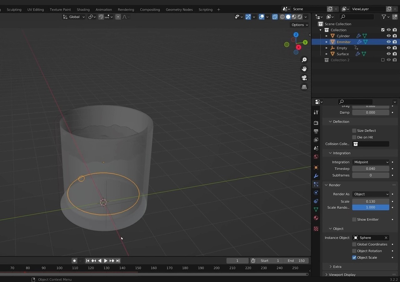Viewport: 400px width, 282px height.
Task: Open the Integration method dropdown
Action: coord(371,162)
